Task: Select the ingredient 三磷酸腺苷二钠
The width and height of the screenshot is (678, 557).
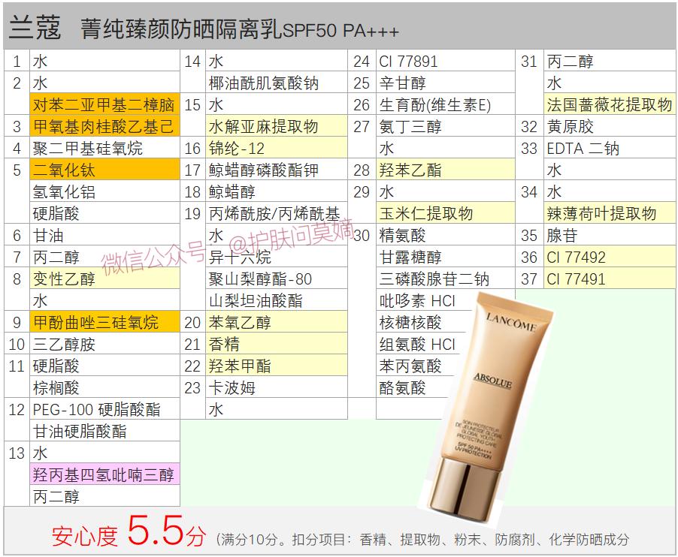Action: [x=446, y=278]
